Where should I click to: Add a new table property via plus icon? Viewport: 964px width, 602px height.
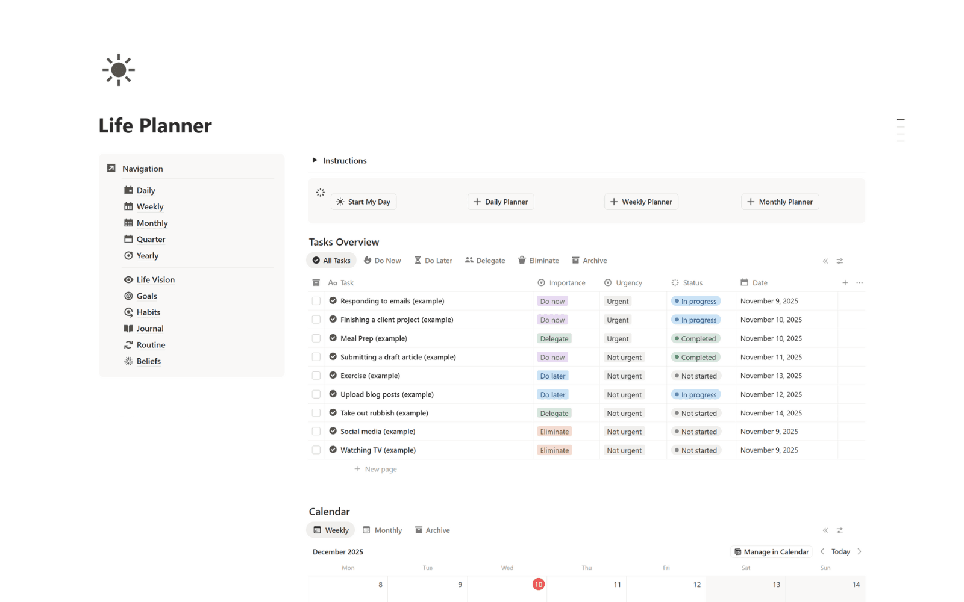click(x=845, y=282)
